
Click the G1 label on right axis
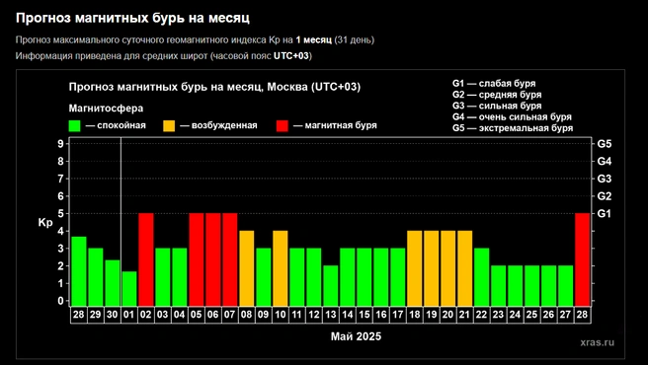coord(605,214)
